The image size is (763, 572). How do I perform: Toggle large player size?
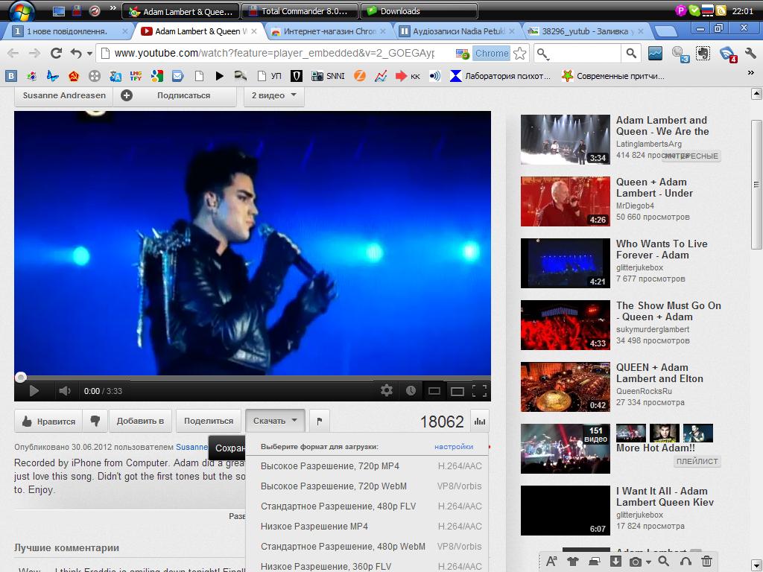[x=457, y=390]
